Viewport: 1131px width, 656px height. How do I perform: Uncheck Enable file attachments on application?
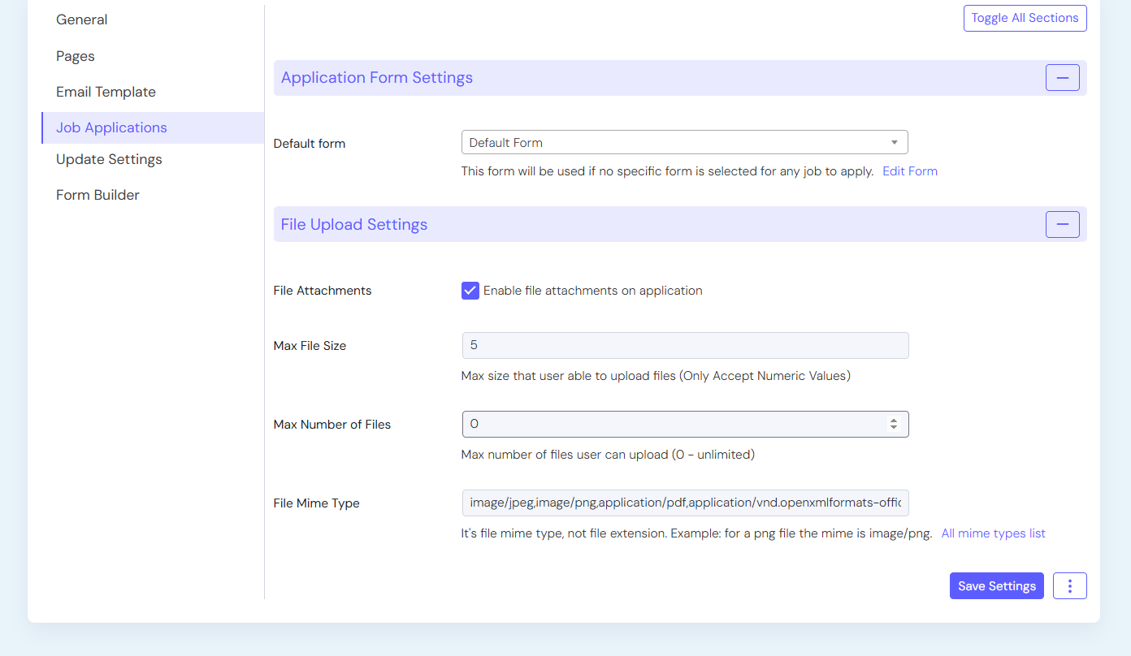pyautogui.click(x=470, y=291)
